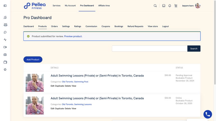216x121 pixels.
Task: Open the profile icon in sidebar
Action: point(5,17)
